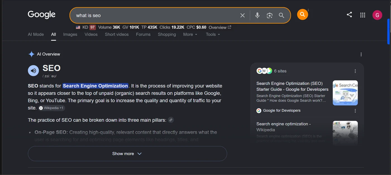Click the '6 sites' label

[280, 71]
